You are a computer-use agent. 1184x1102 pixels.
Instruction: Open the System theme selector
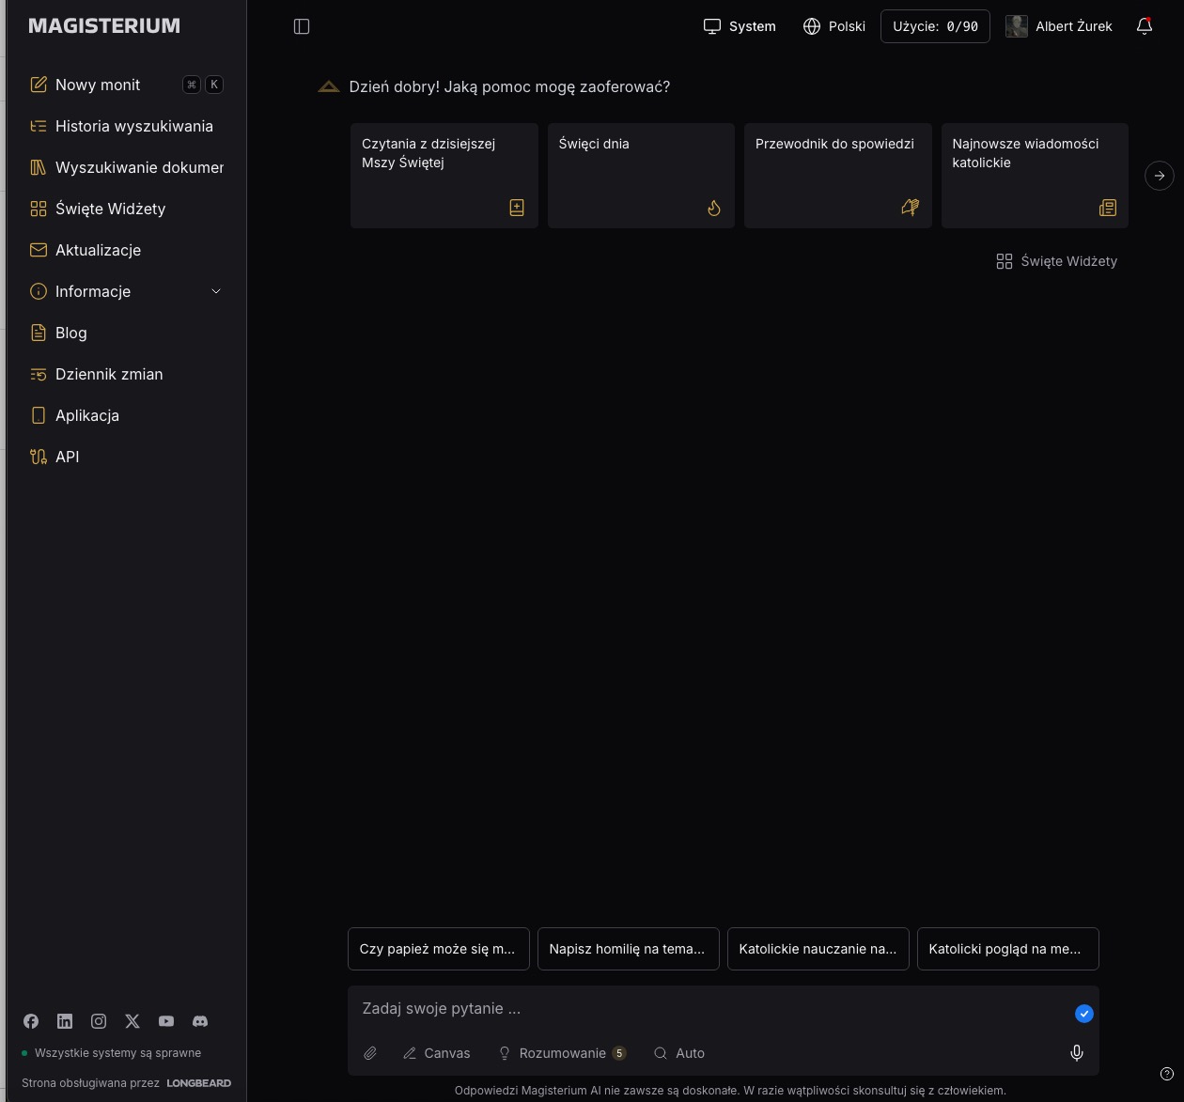(x=740, y=26)
